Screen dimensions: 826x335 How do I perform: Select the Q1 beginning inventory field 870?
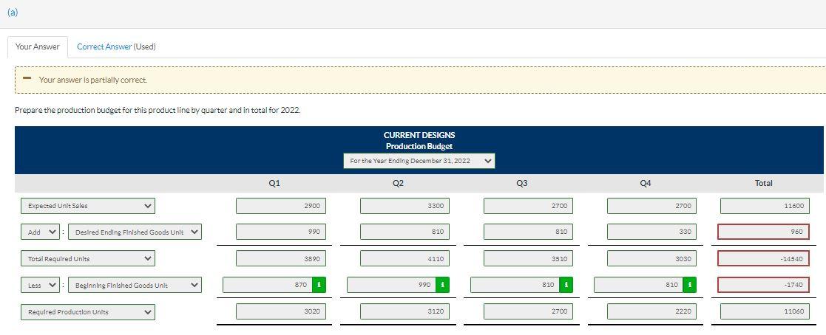point(268,285)
